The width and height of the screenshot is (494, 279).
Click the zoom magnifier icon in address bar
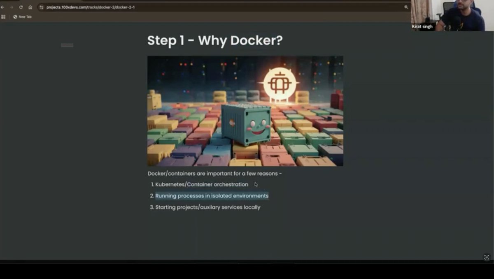pyautogui.click(x=406, y=7)
